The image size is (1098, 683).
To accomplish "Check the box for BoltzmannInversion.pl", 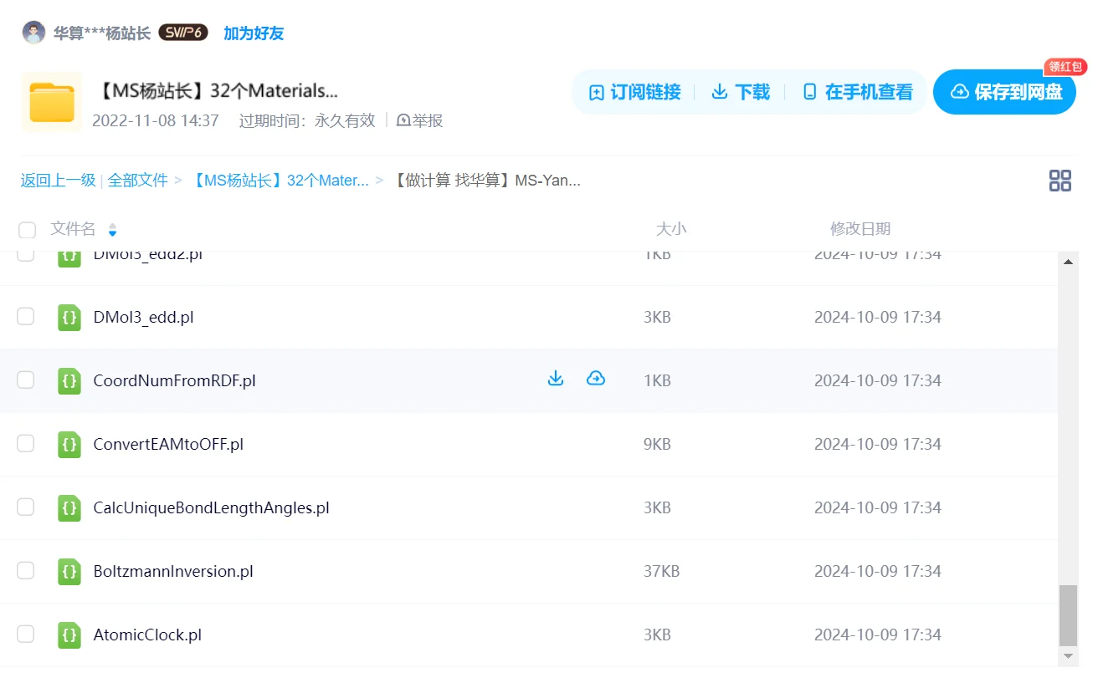I will (25, 570).
